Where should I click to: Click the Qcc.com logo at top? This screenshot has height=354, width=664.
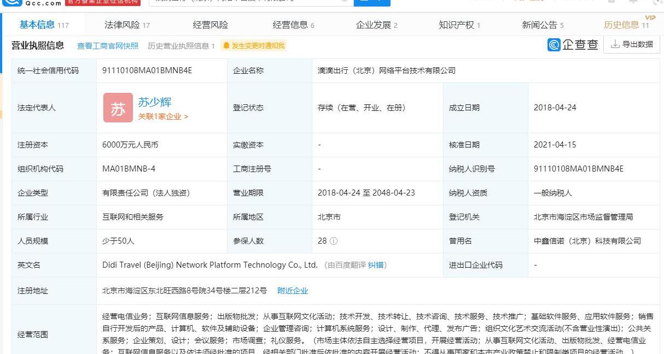pos(31,3)
